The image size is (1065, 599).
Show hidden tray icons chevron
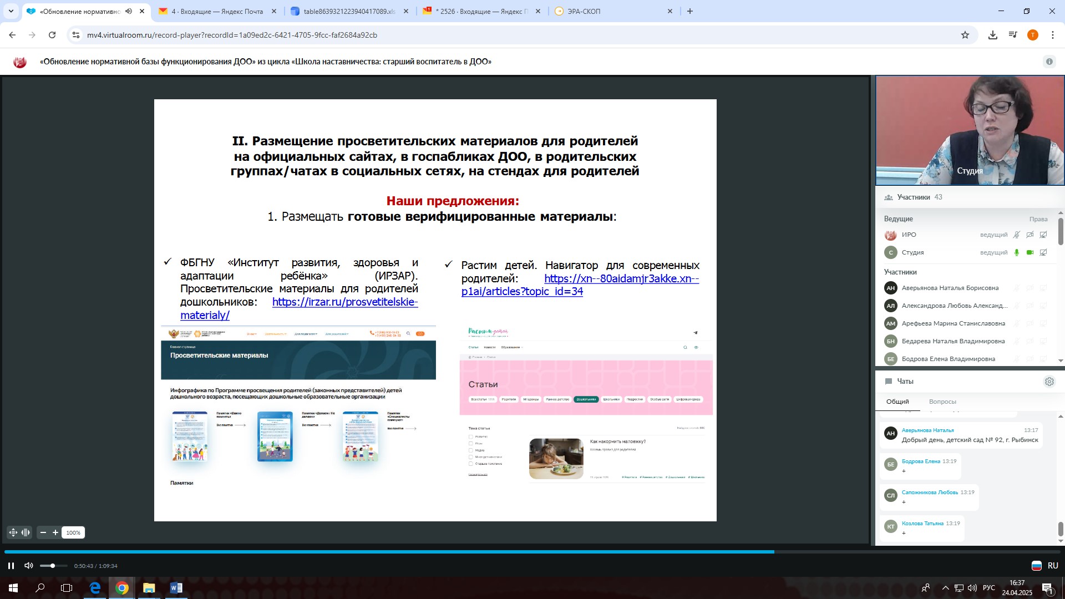[945, 588]
